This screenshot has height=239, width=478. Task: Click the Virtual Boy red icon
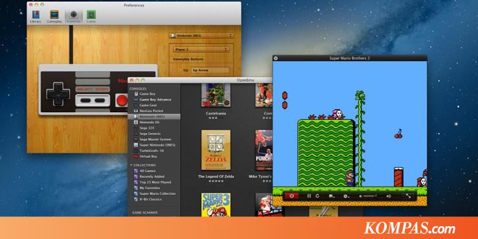coord(136,156)
